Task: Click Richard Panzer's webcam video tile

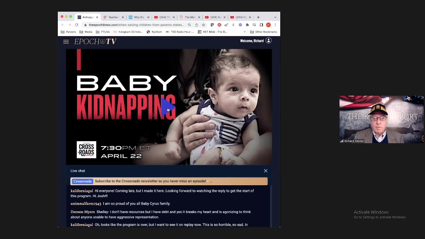Action: [x=382, y=119]
